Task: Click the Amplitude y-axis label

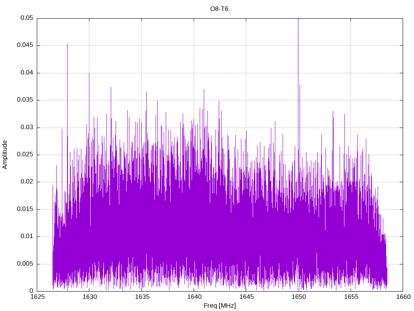Action: (5, 155)
